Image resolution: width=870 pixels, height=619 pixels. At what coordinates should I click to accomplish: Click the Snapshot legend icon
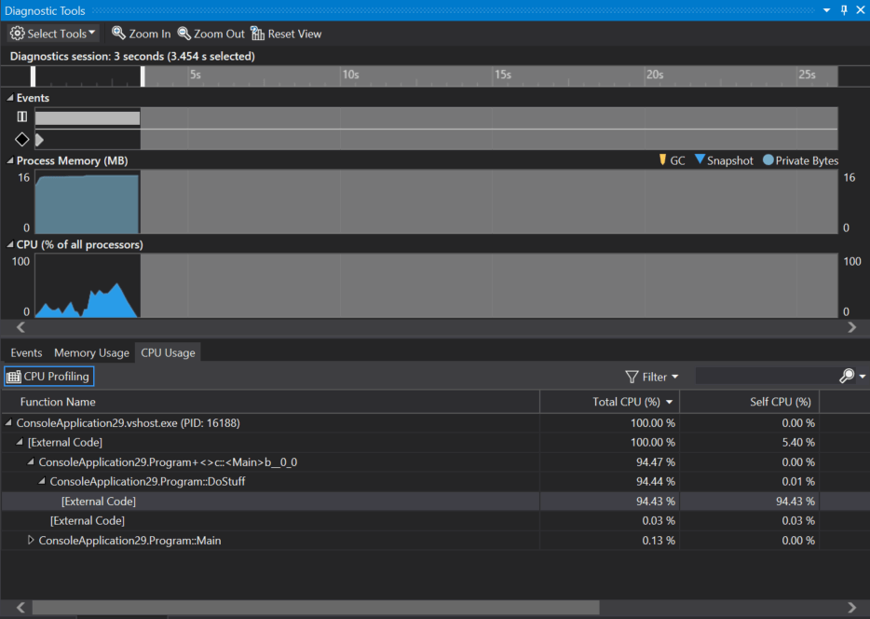tap(700, 159)
